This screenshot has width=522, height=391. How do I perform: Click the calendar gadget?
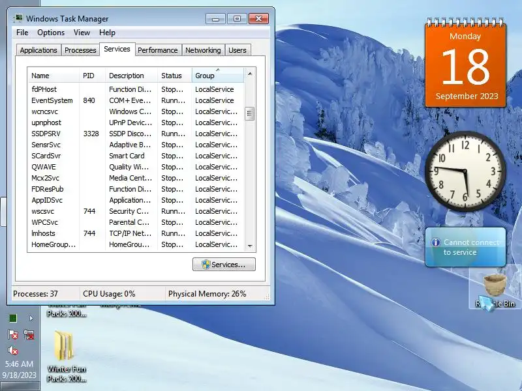coord(465,63)
